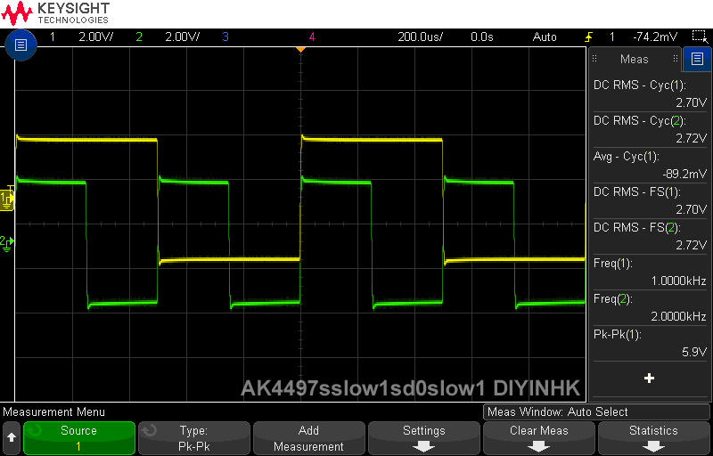
Task: Click the 5.9V peak-to-peak value
Action: 694,352
